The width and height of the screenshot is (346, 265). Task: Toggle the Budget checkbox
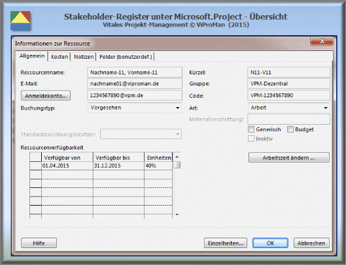click(x=290, y=129)
